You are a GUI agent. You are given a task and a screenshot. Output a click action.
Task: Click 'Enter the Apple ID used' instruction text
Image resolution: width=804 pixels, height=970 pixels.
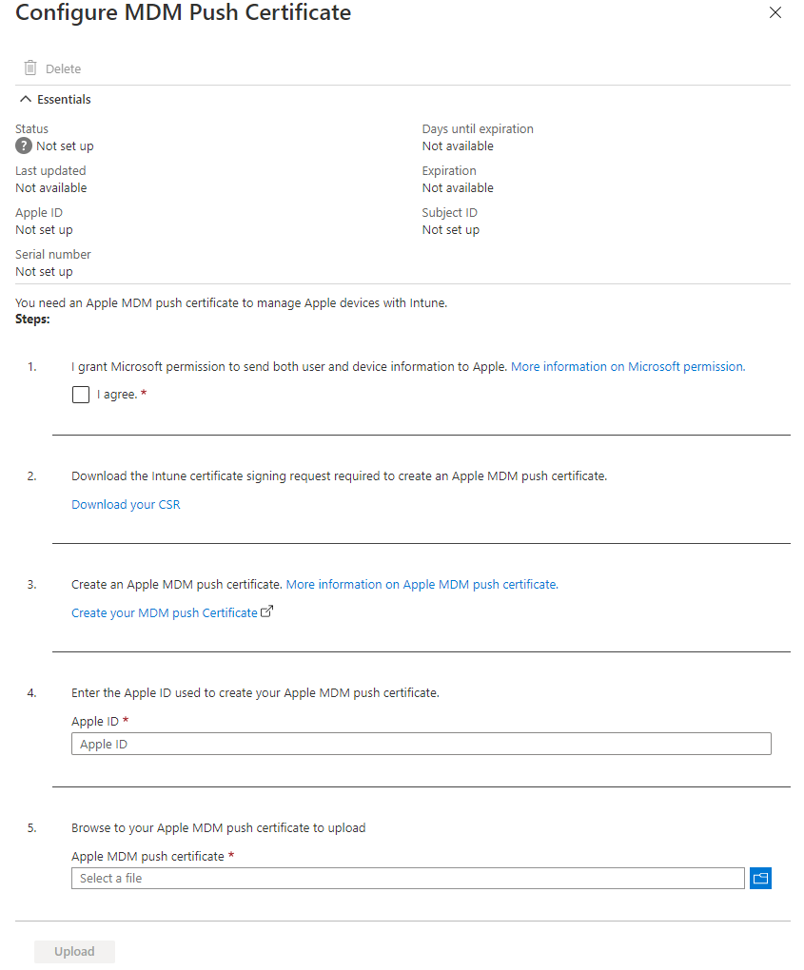tap(255, 693)
